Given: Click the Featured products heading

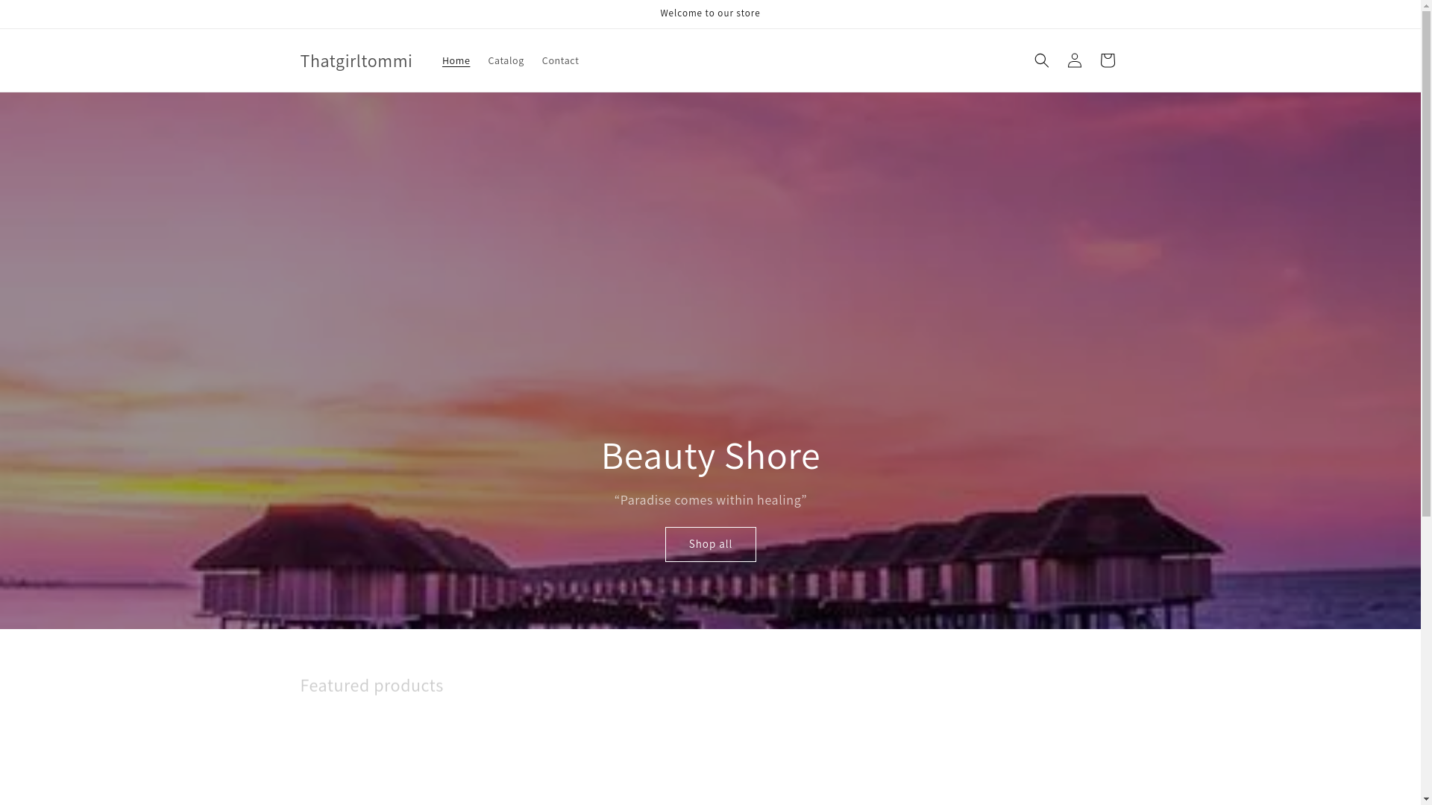Looking at the screenshot, I should [371, 685].
